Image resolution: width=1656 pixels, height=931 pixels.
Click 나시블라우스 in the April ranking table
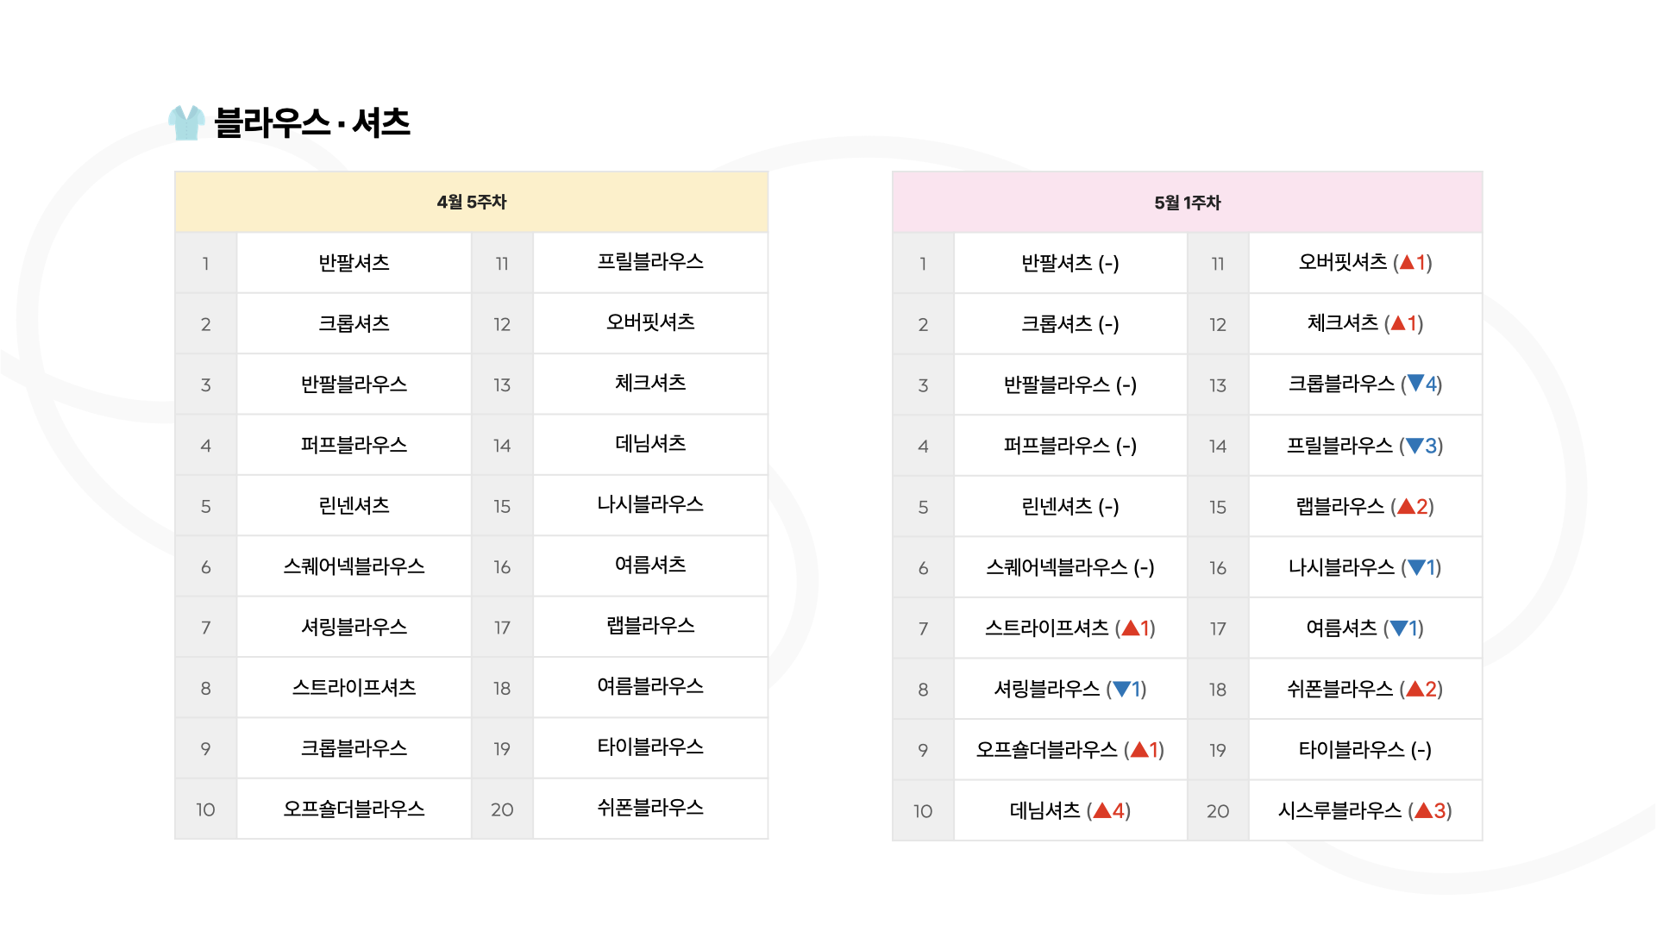pyautogui.click(x=650, y=504)
